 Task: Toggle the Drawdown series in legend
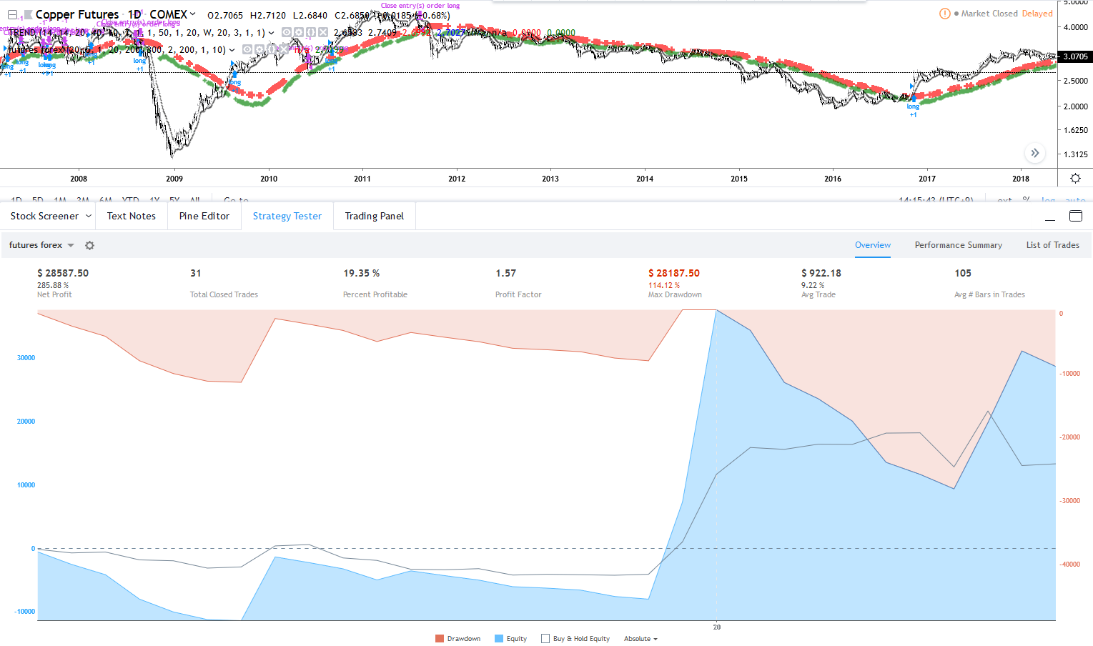458,639
